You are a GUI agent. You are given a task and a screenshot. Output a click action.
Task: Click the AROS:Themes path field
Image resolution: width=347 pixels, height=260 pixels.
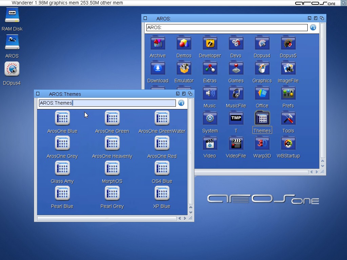click(x=107, y=103)
